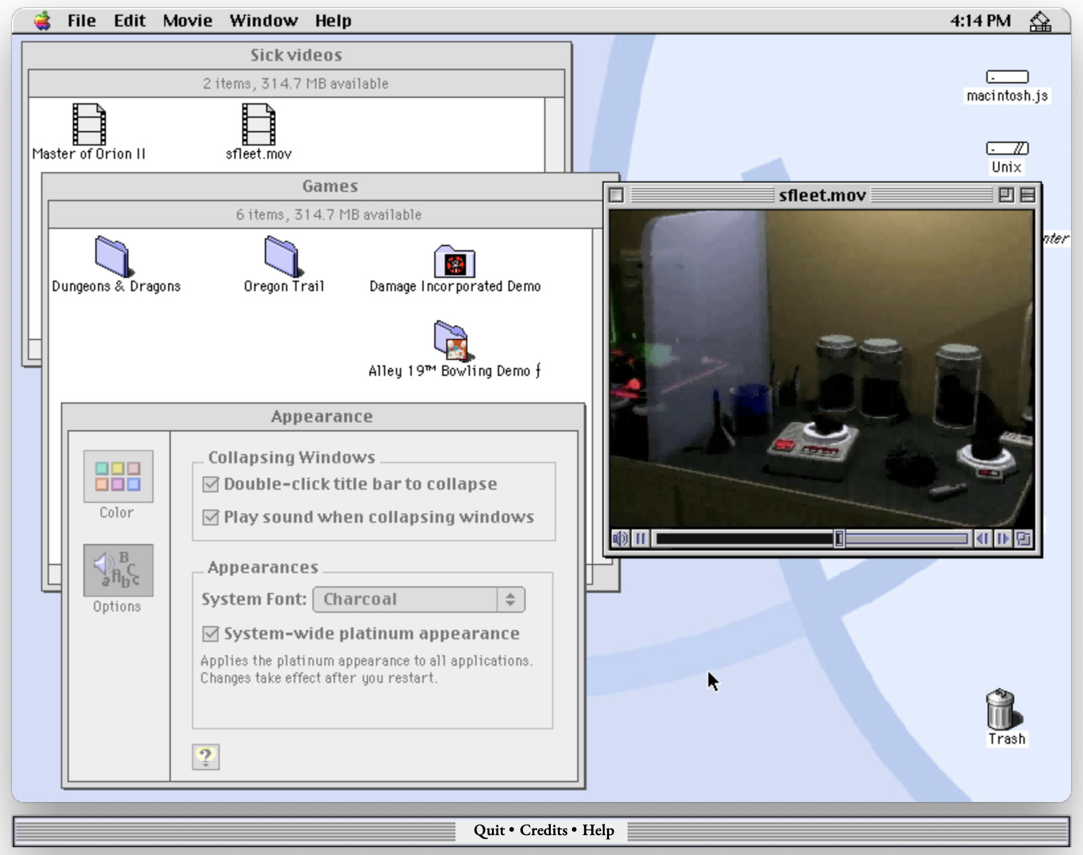
Task: Select the Options panel in Appearance
Action: pos(117,569)
